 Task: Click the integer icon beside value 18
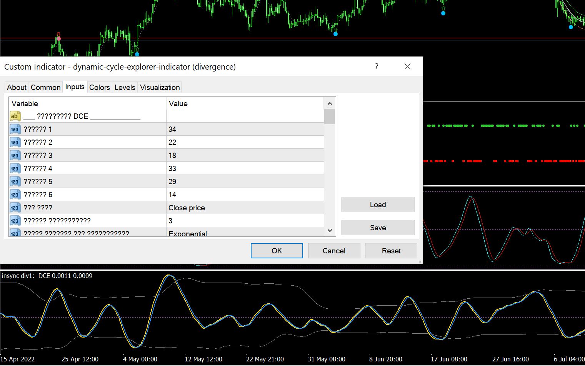point(15,155)
